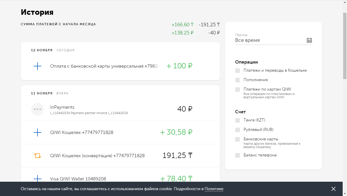Select the Visa QIWI Wallet 10489208 transaction

pos(78,179)
